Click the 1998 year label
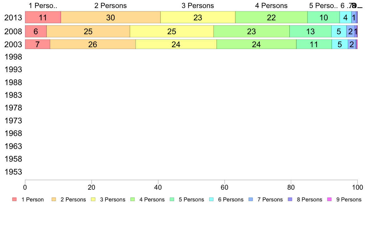366x227 pixels. (13, 57)
